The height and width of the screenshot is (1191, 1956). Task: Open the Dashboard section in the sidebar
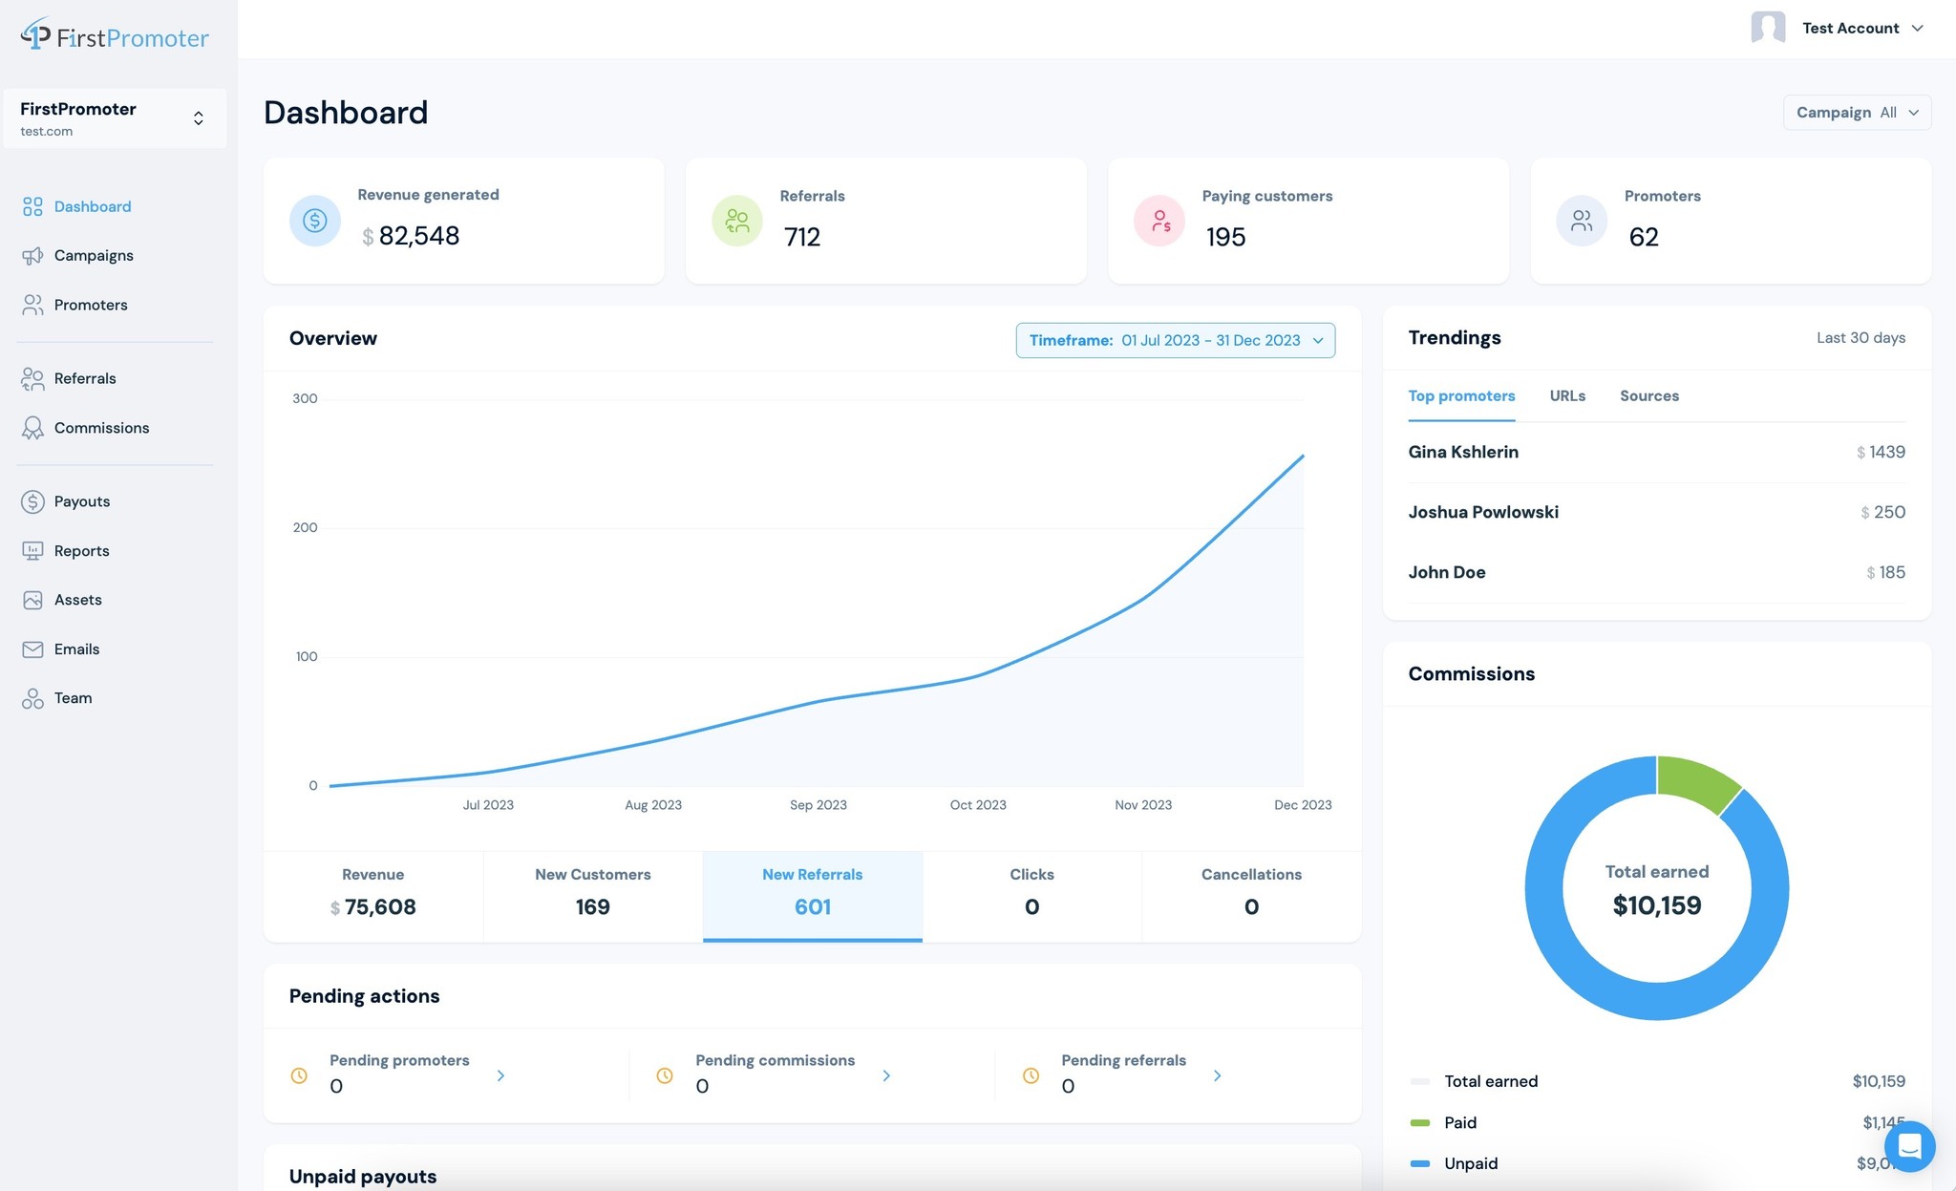click(x=92, y=206)
